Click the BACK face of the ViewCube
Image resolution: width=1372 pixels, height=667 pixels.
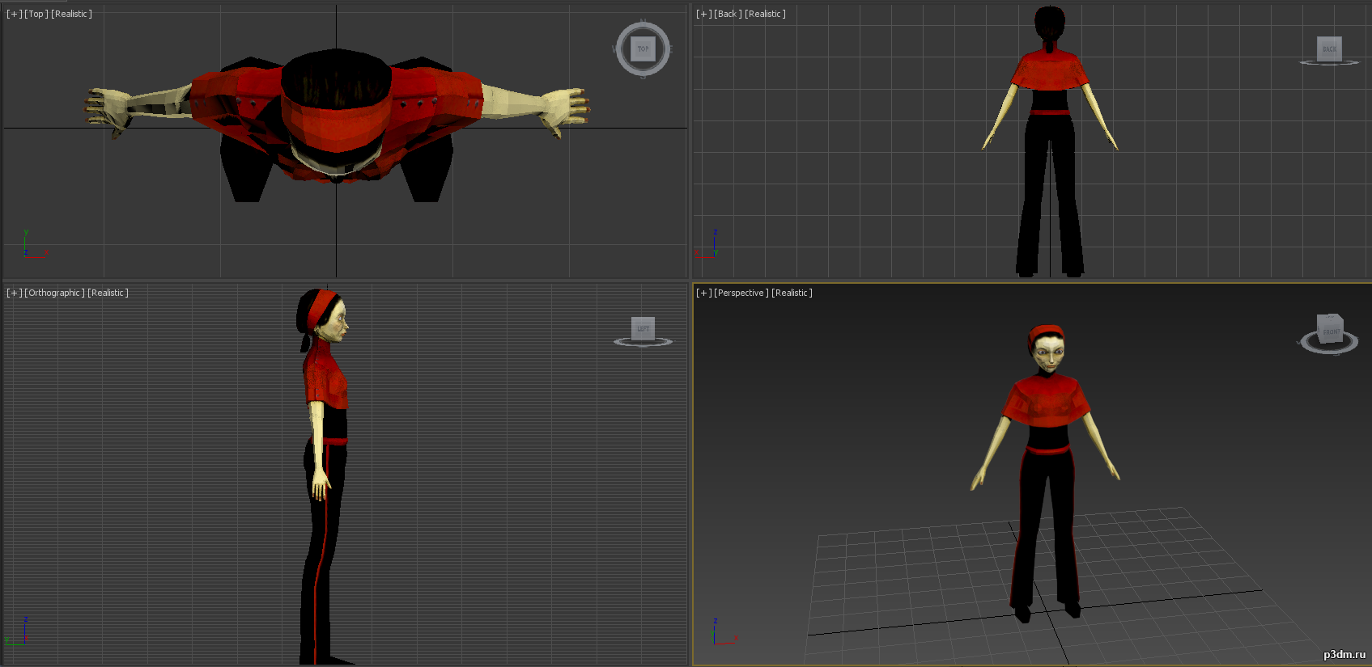tap(1329, 48)
